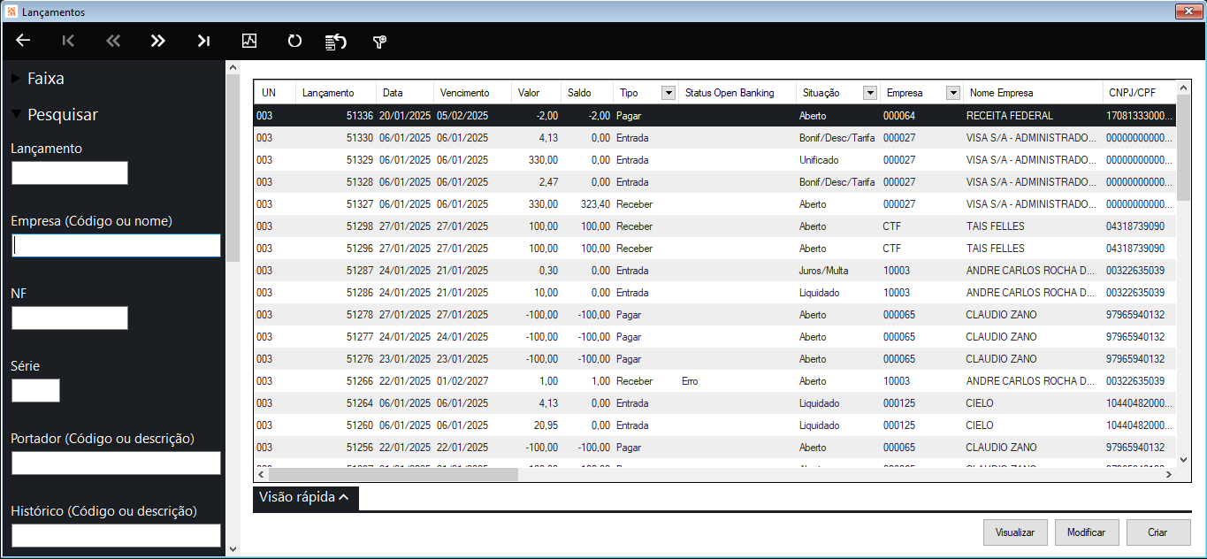The image size is (1207, 559).
Task: Sort by the Valor column header
Action: point(536,93)
